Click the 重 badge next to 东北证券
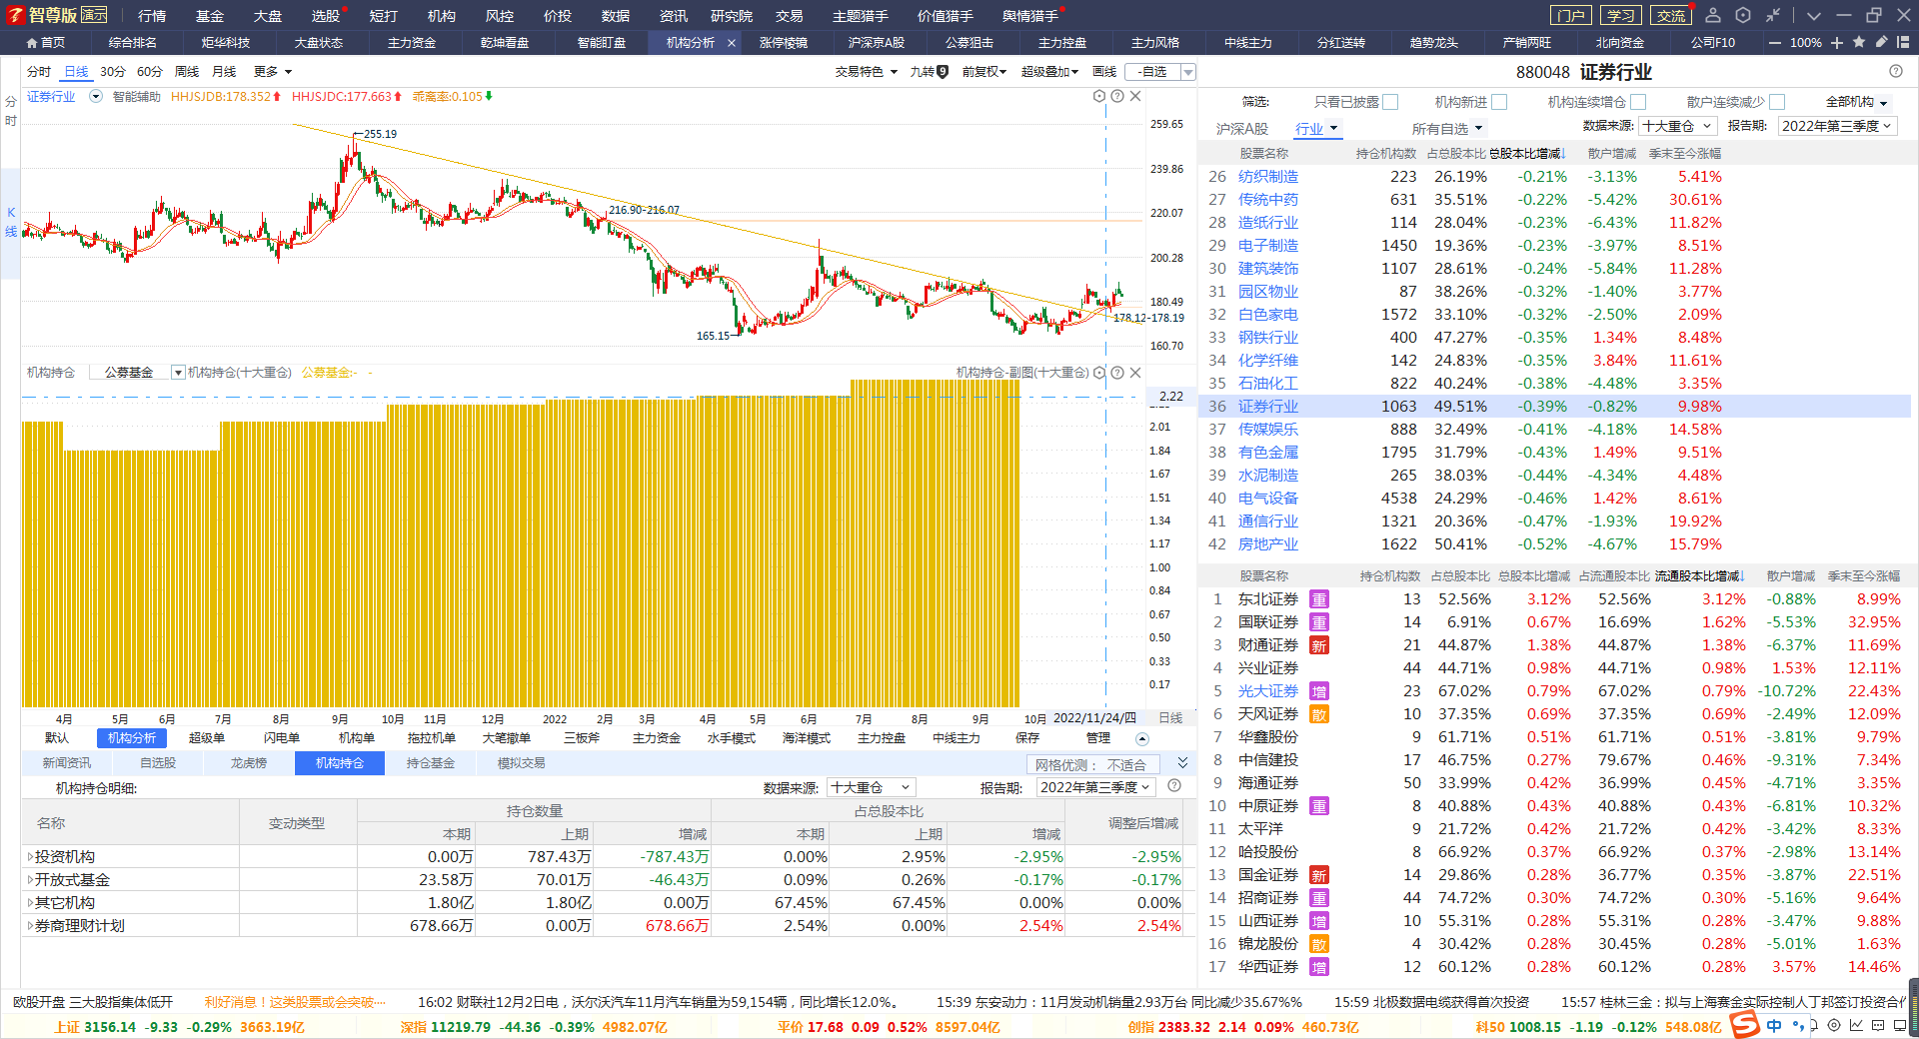Image resolution: width=1919 pixels, height=1039 pixels. pyautogui.click(x=1319, y=599)
